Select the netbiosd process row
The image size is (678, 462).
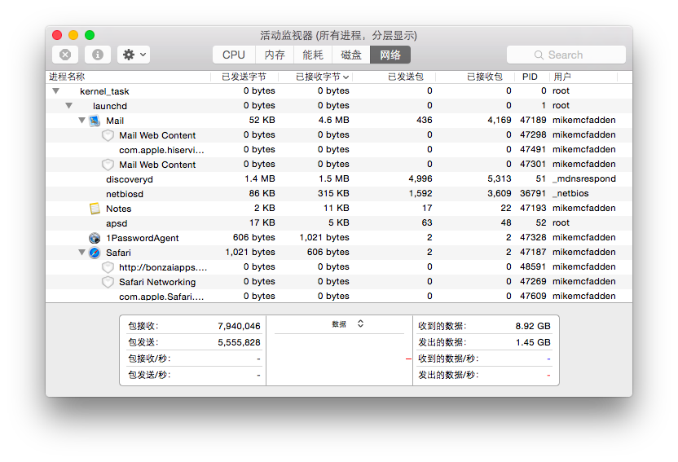339,194
